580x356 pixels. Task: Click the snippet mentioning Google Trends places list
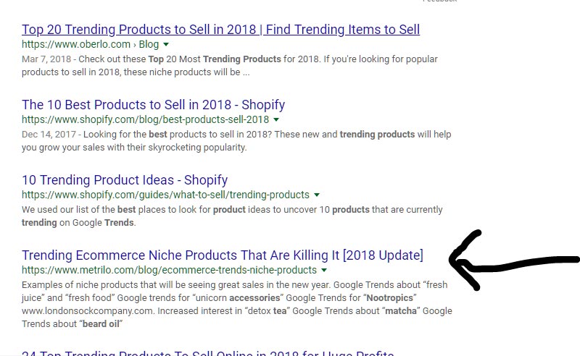[x=232, y=216]
